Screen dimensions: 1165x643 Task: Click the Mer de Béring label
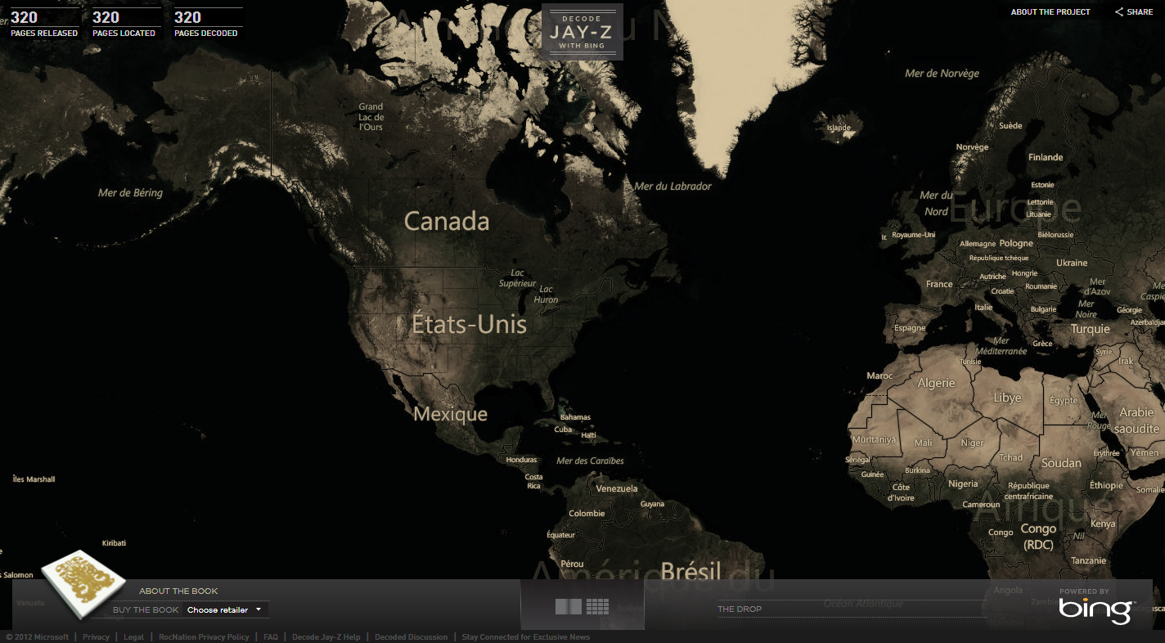[x=130, y=193]
